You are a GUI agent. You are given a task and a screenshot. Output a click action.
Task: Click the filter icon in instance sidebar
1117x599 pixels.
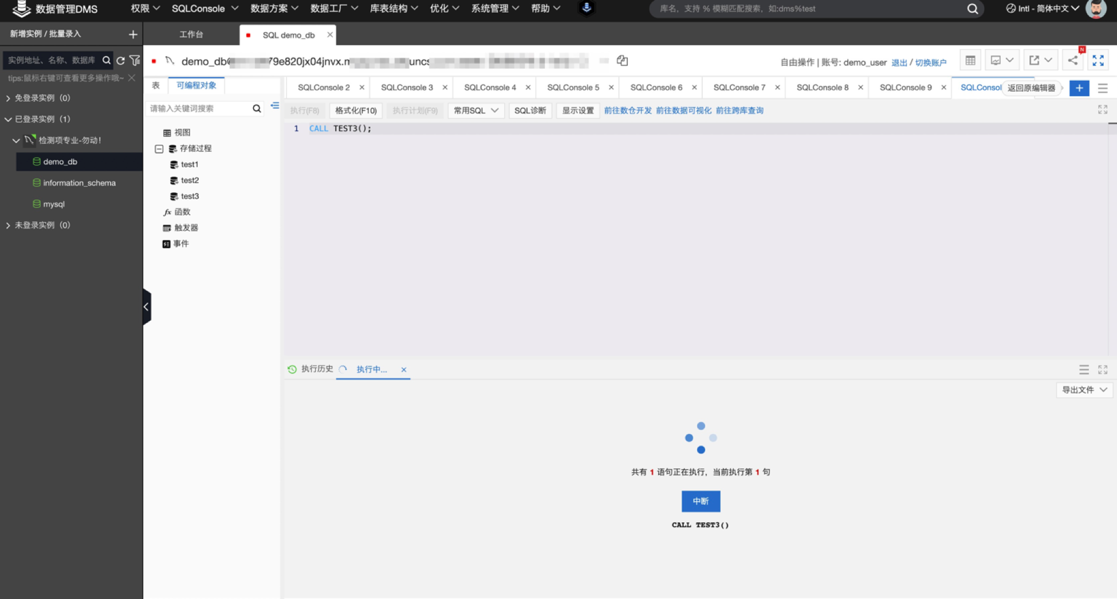tap(135, 60)
